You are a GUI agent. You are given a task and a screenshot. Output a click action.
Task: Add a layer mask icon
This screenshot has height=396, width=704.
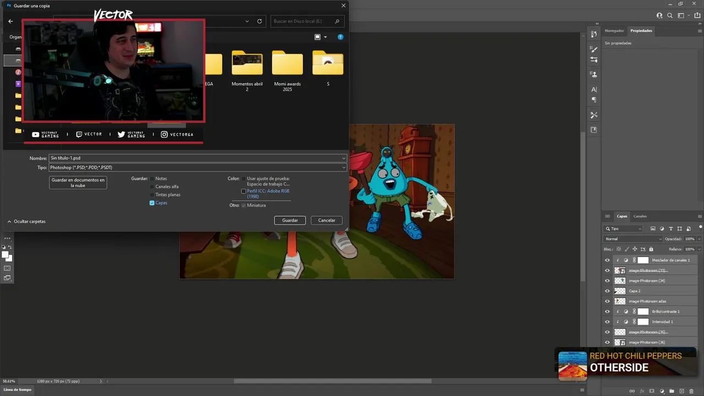652,391
